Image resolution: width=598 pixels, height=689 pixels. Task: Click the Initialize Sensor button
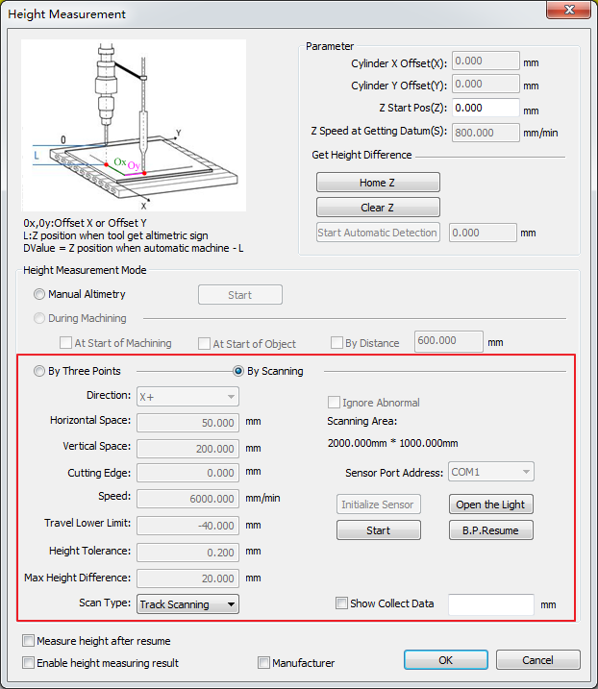pyautogui.click(x=378, y=504)
